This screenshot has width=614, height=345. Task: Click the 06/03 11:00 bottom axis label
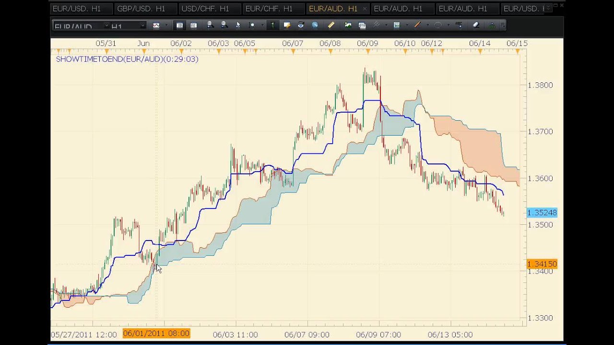(x=235, y=334)
